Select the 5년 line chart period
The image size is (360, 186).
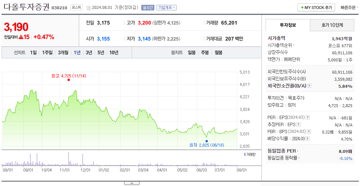coord(101,52)
